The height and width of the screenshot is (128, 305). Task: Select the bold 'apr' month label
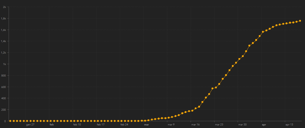[264, 125]
